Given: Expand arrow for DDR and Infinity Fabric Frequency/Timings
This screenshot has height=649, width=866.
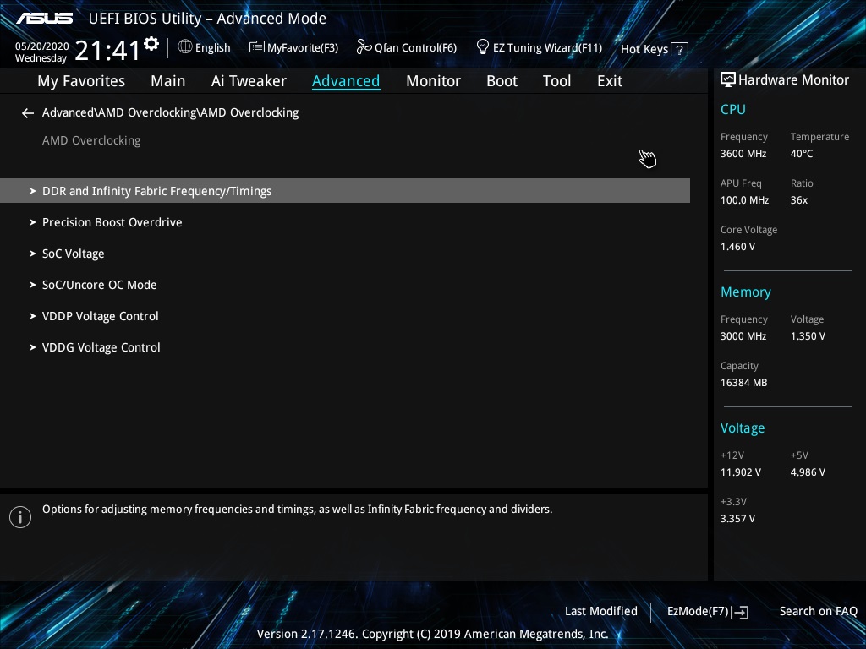Looking at the screenshot, I should [x=33, y=191].
